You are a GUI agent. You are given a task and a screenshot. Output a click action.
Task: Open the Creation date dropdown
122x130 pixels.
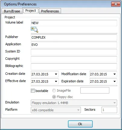pos(56,74)
